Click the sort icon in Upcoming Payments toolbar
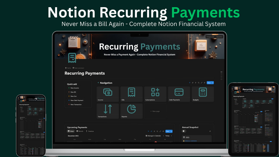The width and height of the screenshot is (279, 157). (151, 131)
